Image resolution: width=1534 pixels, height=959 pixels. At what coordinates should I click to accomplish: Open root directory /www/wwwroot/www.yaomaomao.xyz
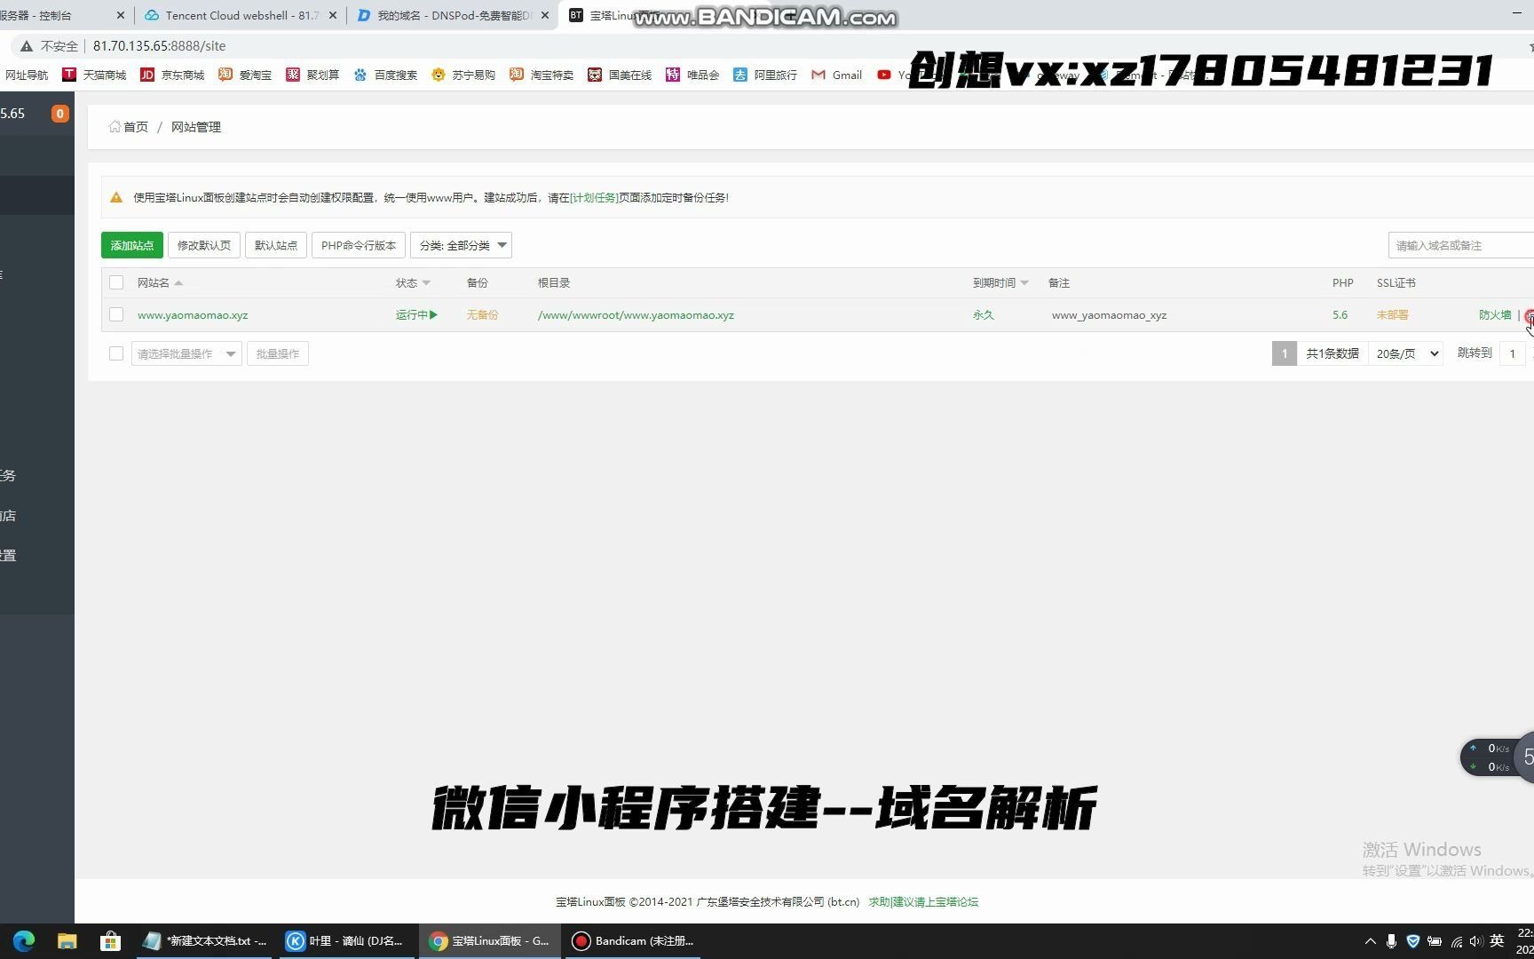click(x=636, y=315)
